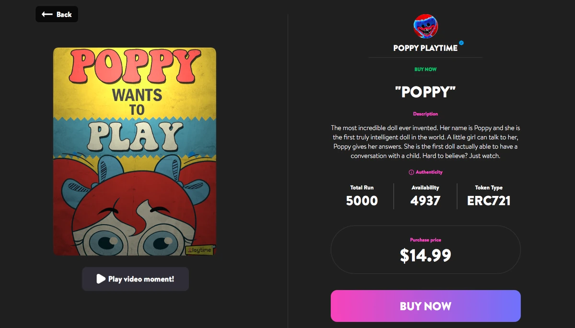Click the play triangle icon on video button
The image size is (575, 328).
click(101, 279)
